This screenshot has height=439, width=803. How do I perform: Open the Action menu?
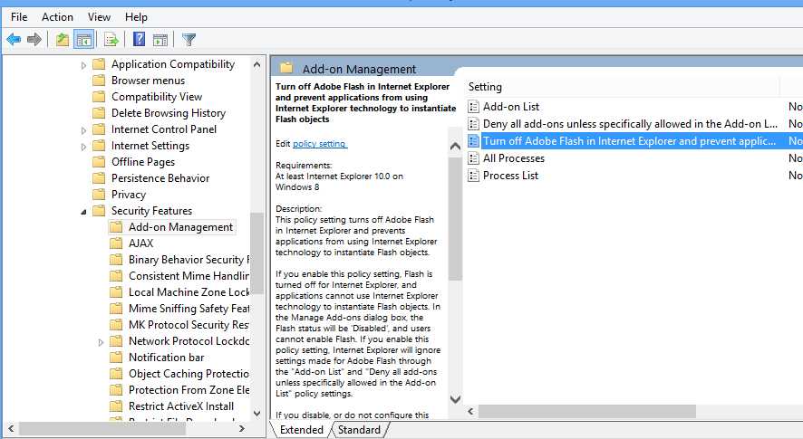pyautogui.click(x=57, y=17)
